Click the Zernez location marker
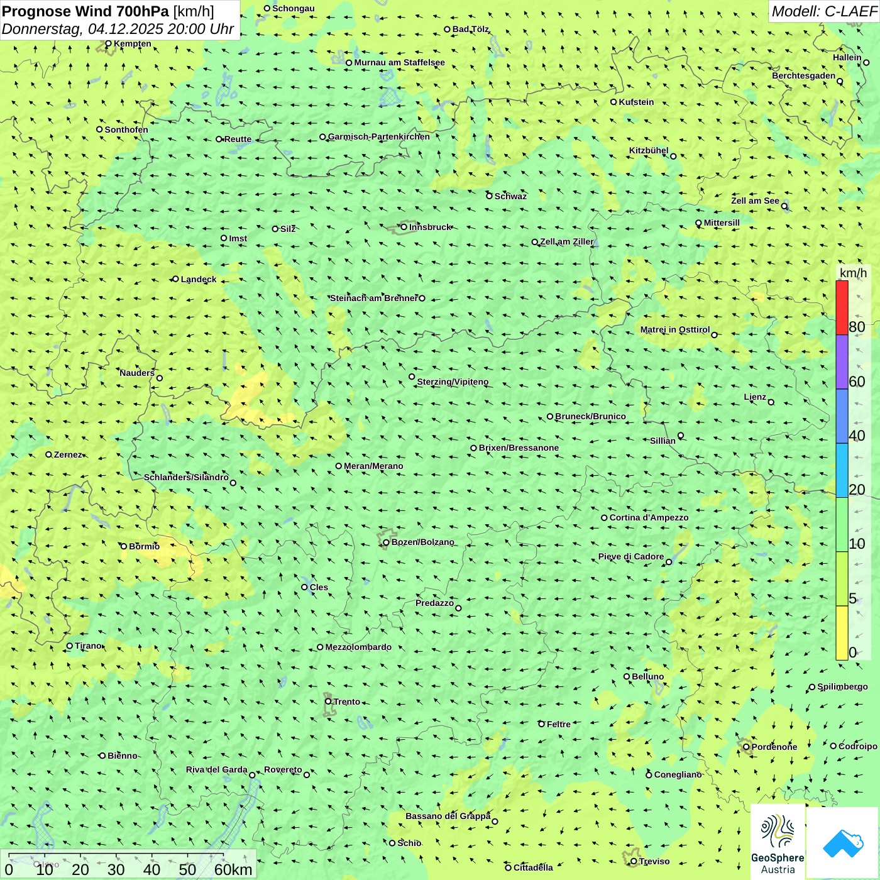Image resolution: width=880 pixels, height=880 pixels. [x=49, y=454]
